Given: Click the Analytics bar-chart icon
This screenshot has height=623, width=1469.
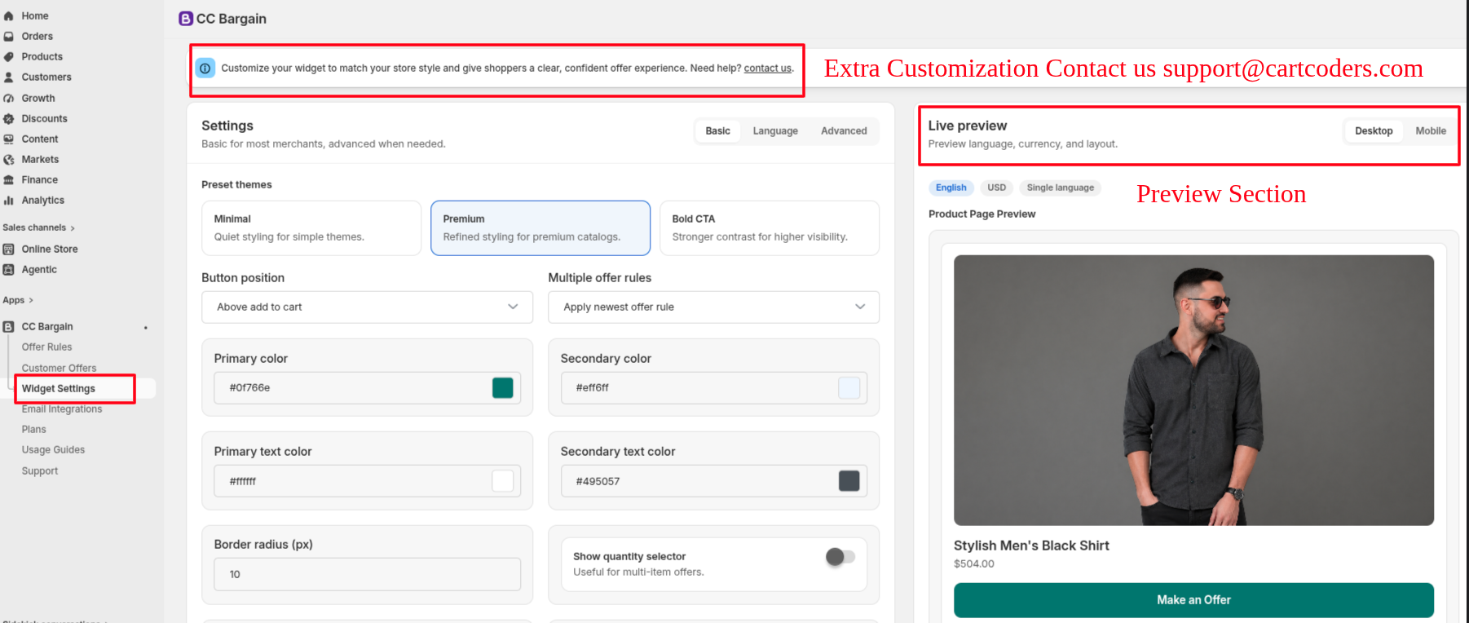Looking at the screenshot, I should (x=9, y=200).
